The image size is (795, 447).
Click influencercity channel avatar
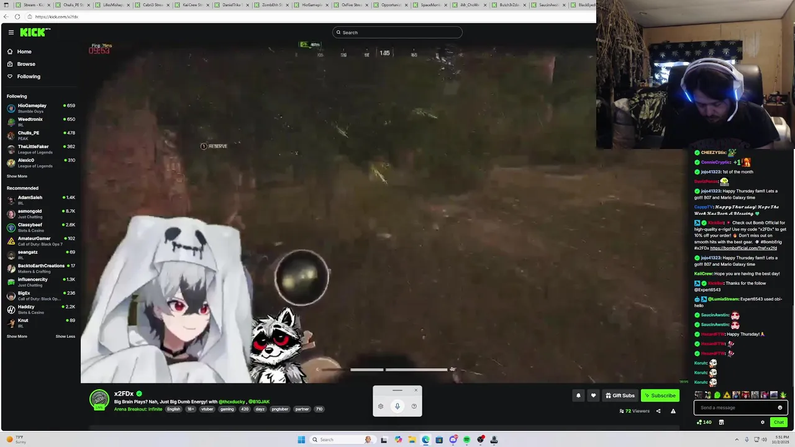click(11, 282)
